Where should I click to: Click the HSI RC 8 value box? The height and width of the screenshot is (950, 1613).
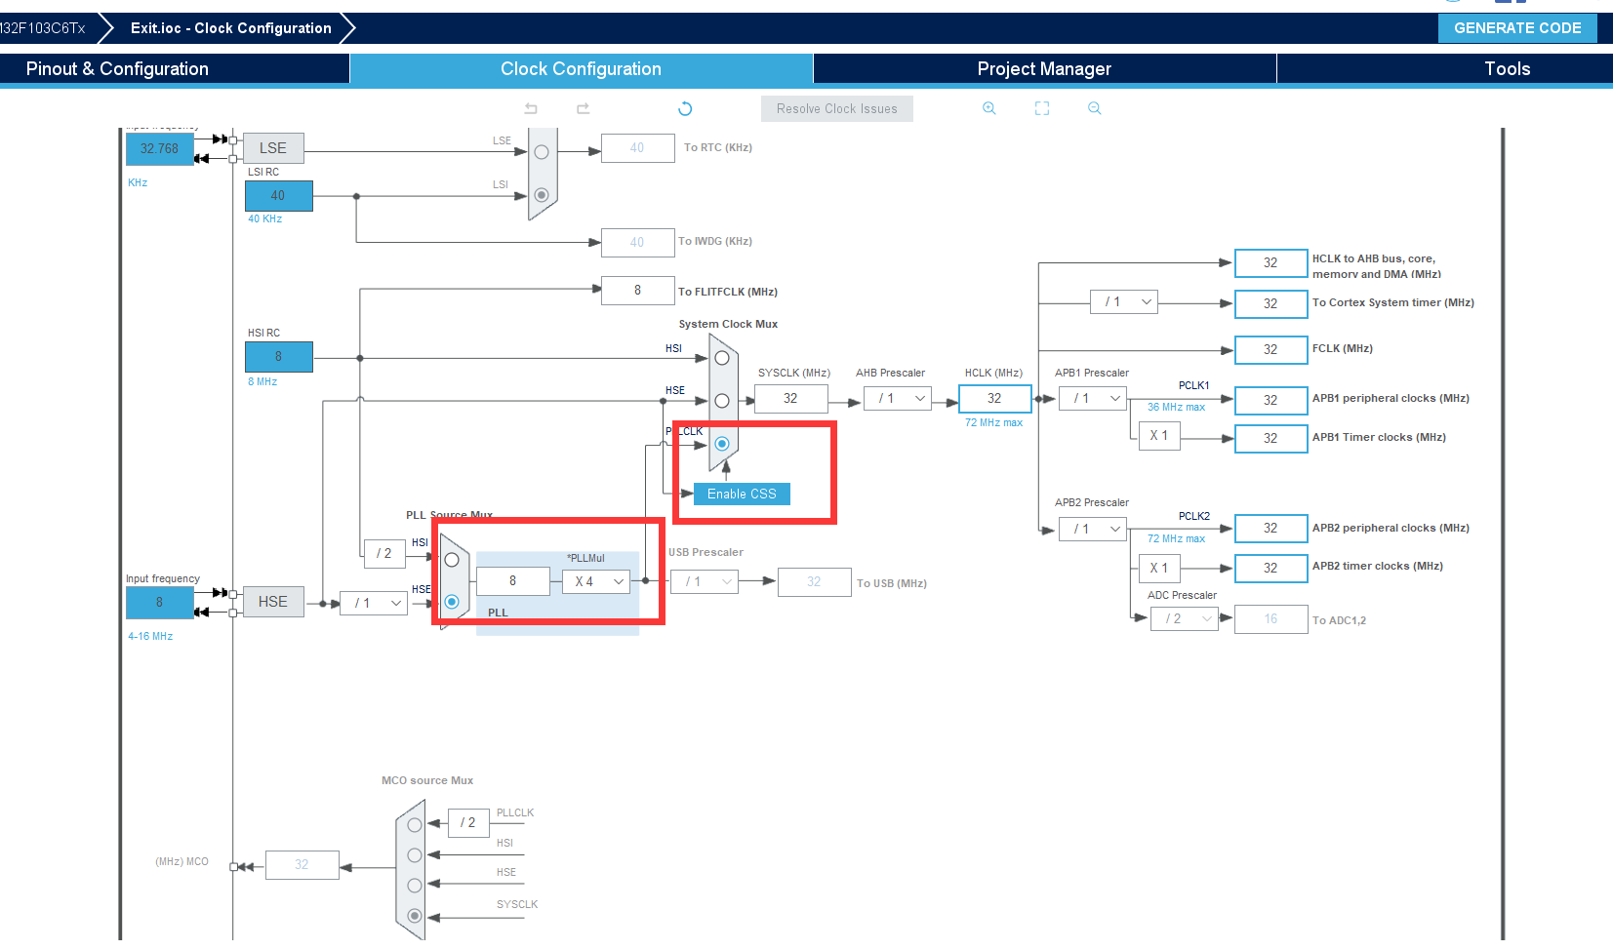click(278, 356)
